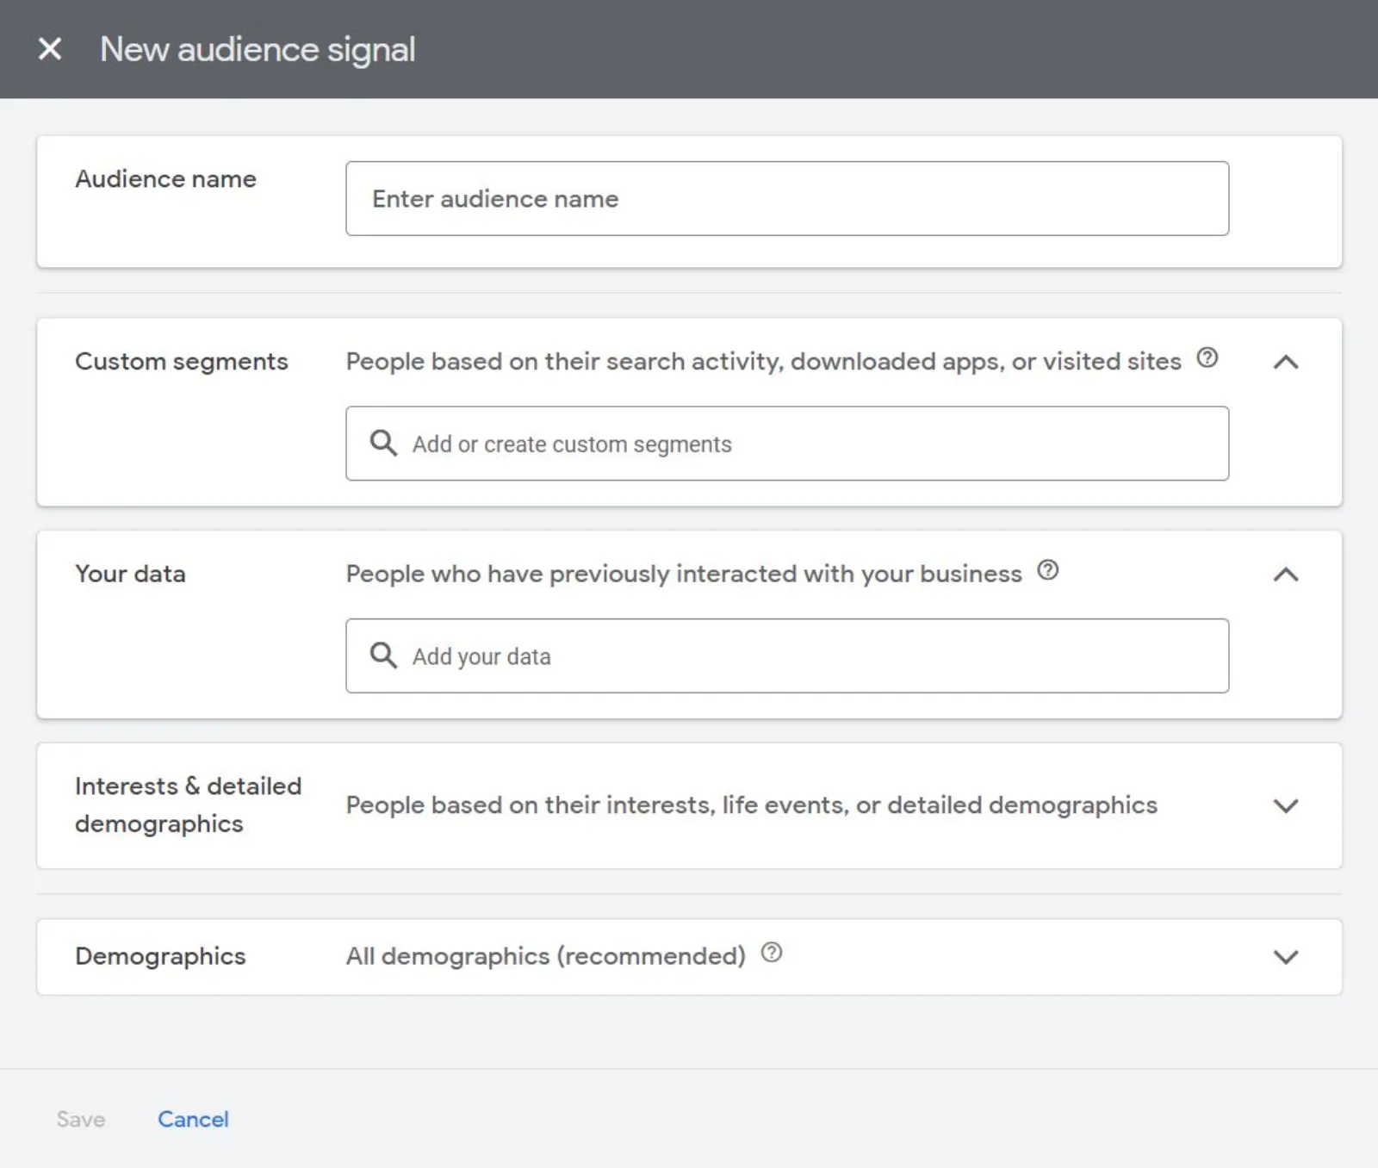
Task: Click the Your data heading
Action: [x=130, y=574]
